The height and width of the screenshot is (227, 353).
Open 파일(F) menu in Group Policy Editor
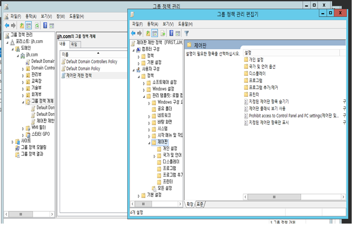138,24
